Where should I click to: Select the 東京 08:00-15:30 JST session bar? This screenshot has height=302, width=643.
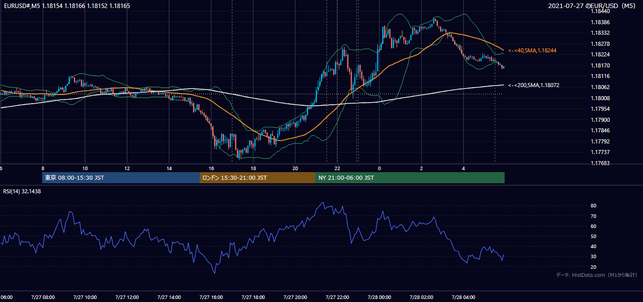(121, 178)
